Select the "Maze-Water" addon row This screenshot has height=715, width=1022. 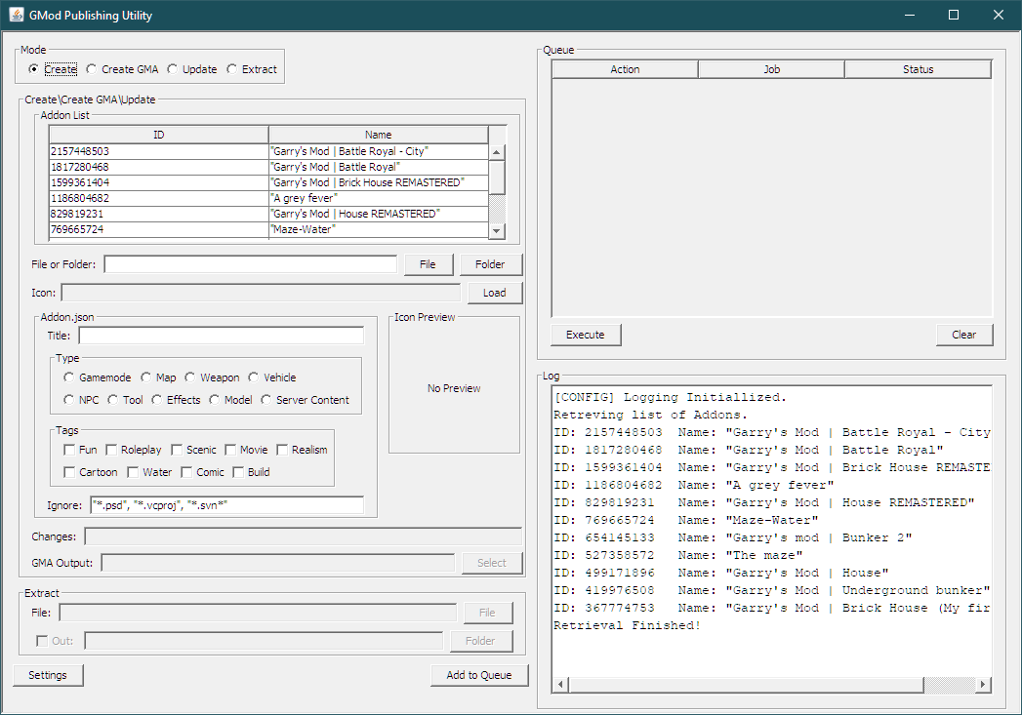(268, 229)
